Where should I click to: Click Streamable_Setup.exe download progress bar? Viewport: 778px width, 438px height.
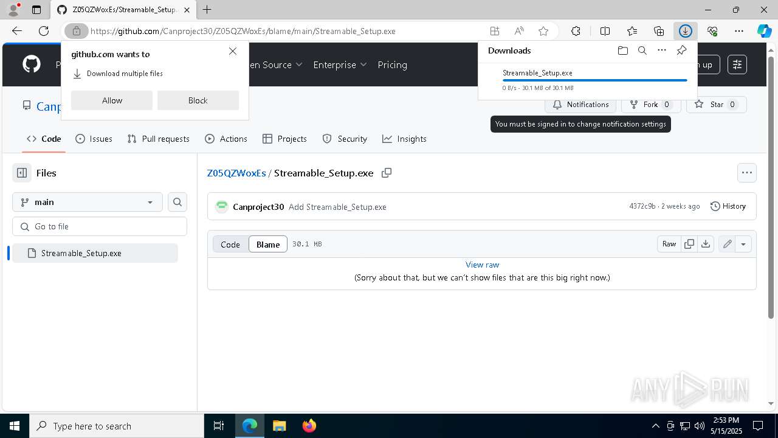click(595, 80)
